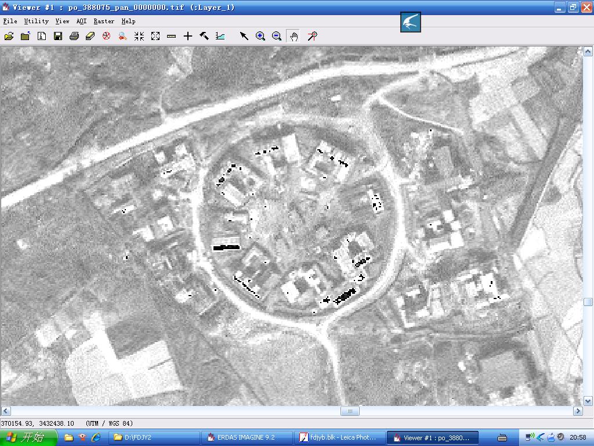
Task: Click the Windows Start button
Action: click(x=28, y=438)
